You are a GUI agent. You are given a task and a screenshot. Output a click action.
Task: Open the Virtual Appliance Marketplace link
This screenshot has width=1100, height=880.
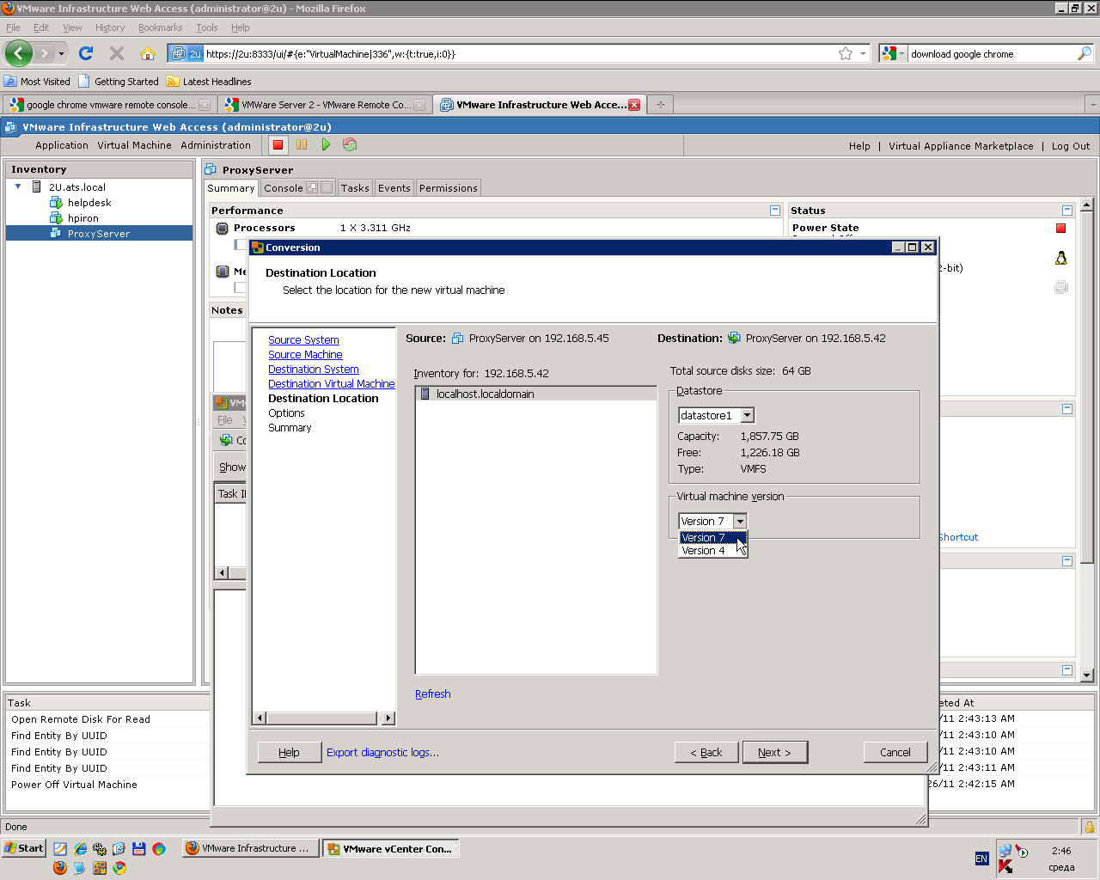961,146
